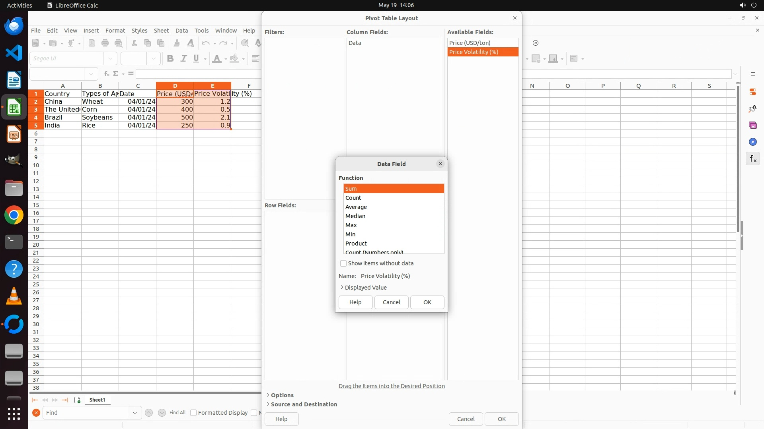
Task: Open the Navigator compass icon
Action: tap(752, 142)
